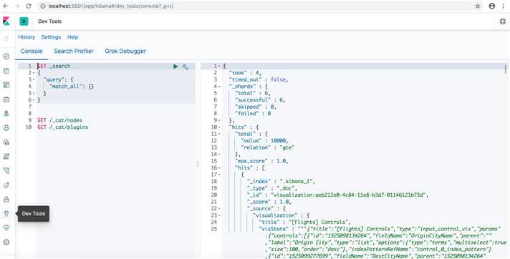This screenshot has width=510, height=259.
Task: Open the console Help
Action: point(73,37)
